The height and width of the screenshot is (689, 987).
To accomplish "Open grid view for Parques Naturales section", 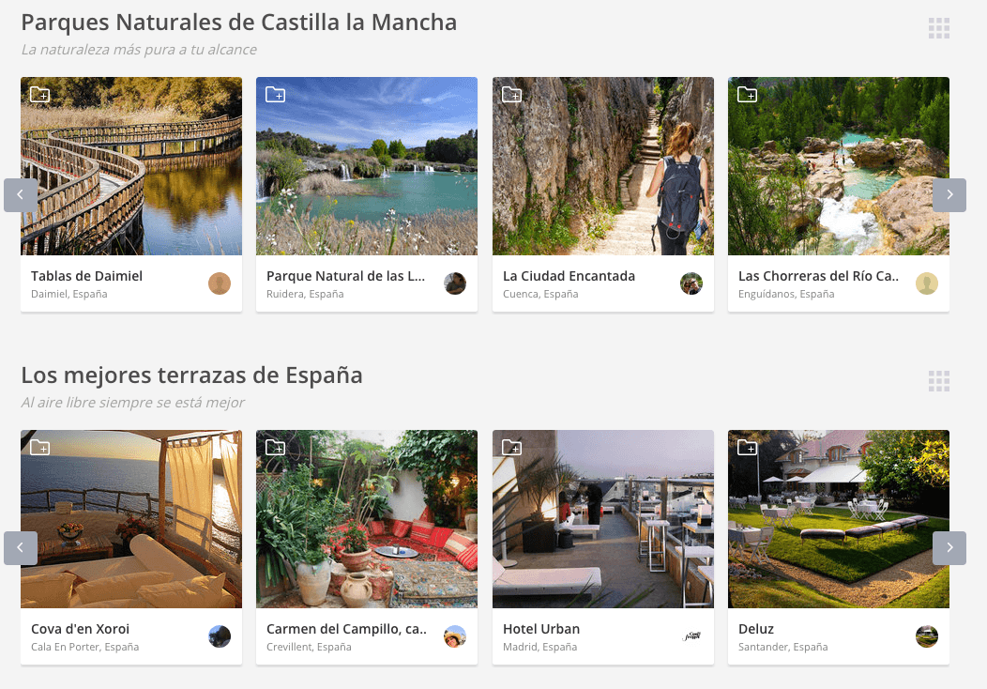I will click(938, 28).
